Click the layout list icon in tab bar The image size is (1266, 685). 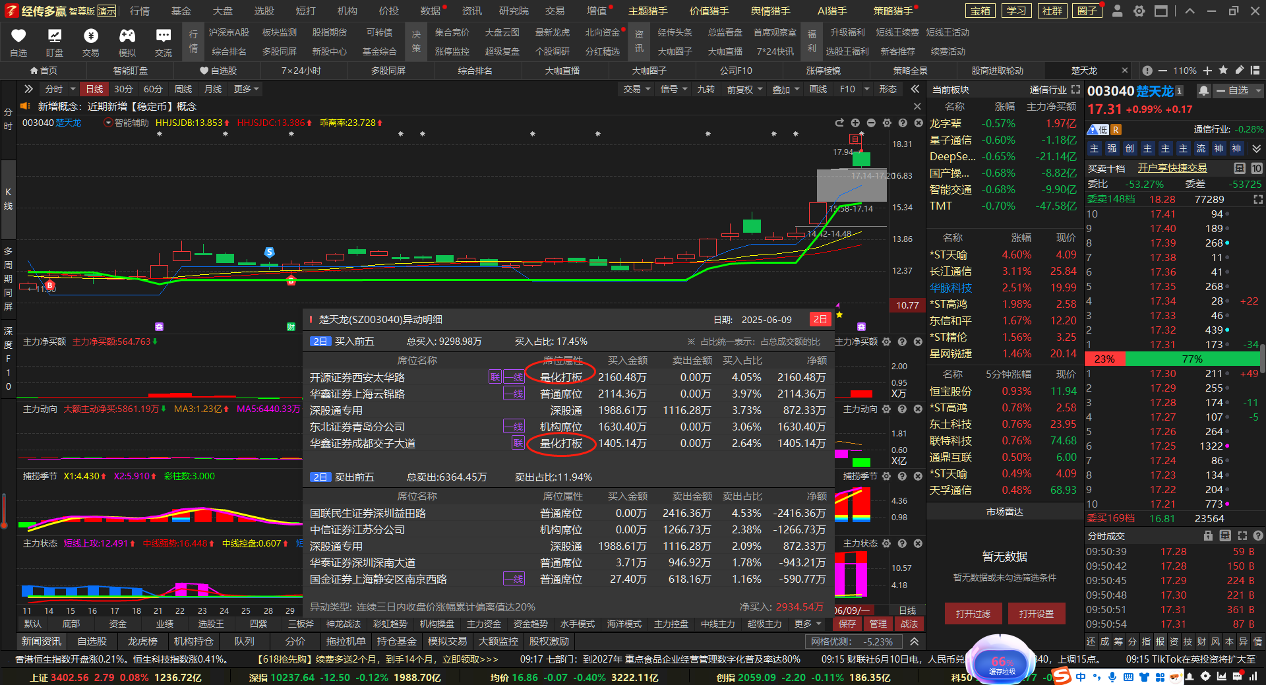[x=1255, y=70]
